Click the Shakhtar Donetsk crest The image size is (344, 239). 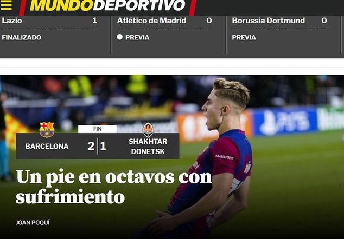[x=148, y=129]
